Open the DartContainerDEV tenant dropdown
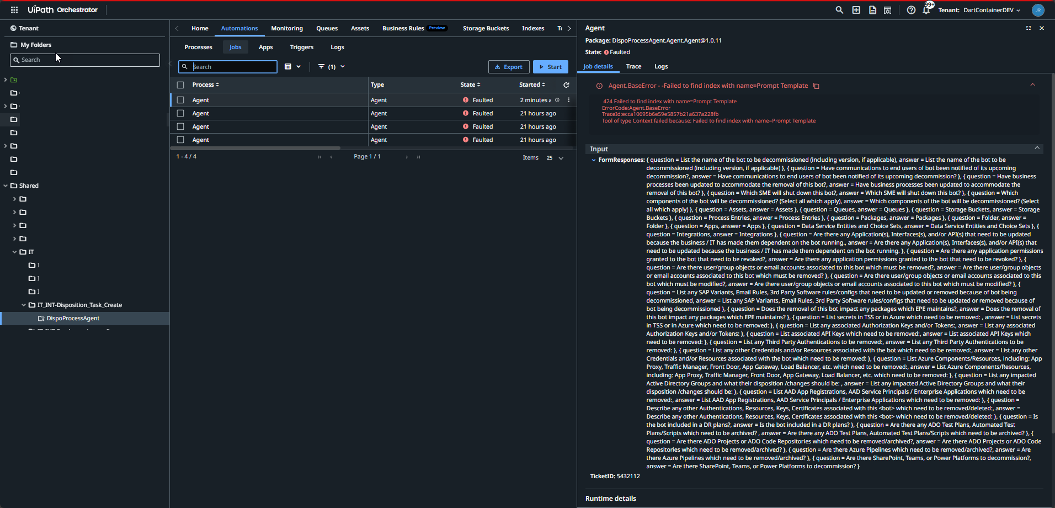Viewport: 1055px width, 508px height. 992,10
